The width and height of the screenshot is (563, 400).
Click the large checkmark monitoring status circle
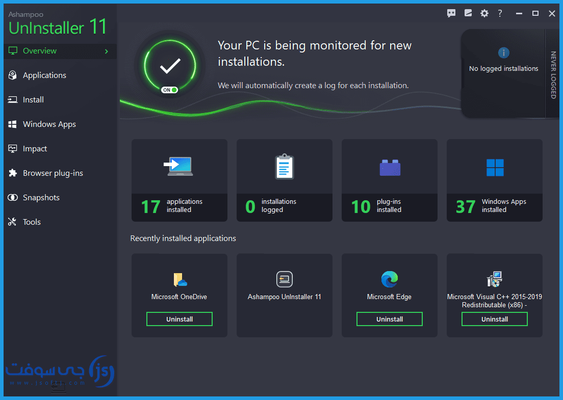[x=170, y=66]
